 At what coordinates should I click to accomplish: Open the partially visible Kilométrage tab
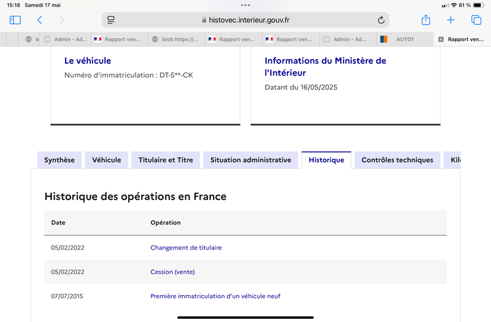coord(452,160)
